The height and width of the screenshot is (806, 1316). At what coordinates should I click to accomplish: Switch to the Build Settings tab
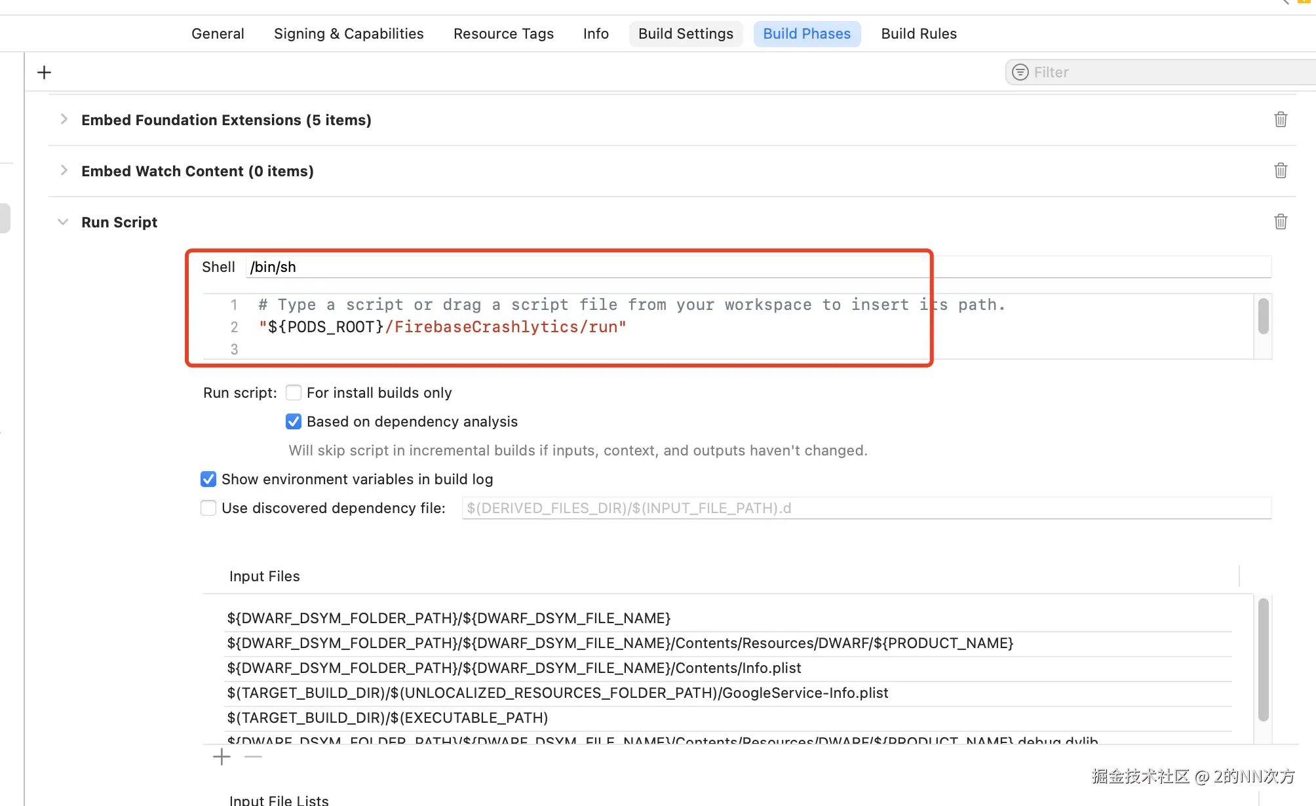[686, 33]
